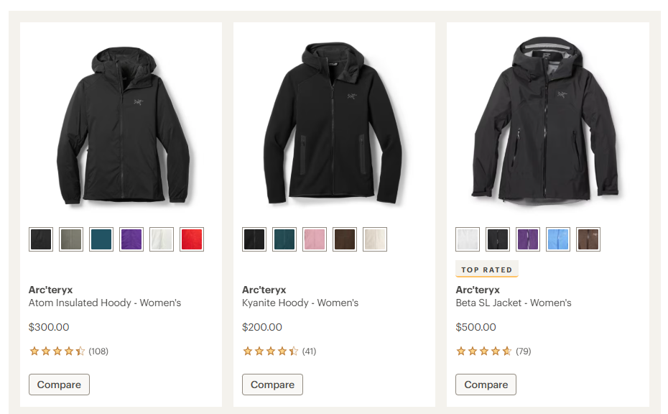Select teal swatch for Atom Insulated Hoody

point(101,239)
